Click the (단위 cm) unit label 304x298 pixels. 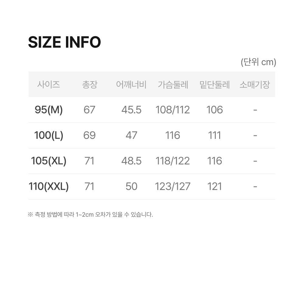258,62
